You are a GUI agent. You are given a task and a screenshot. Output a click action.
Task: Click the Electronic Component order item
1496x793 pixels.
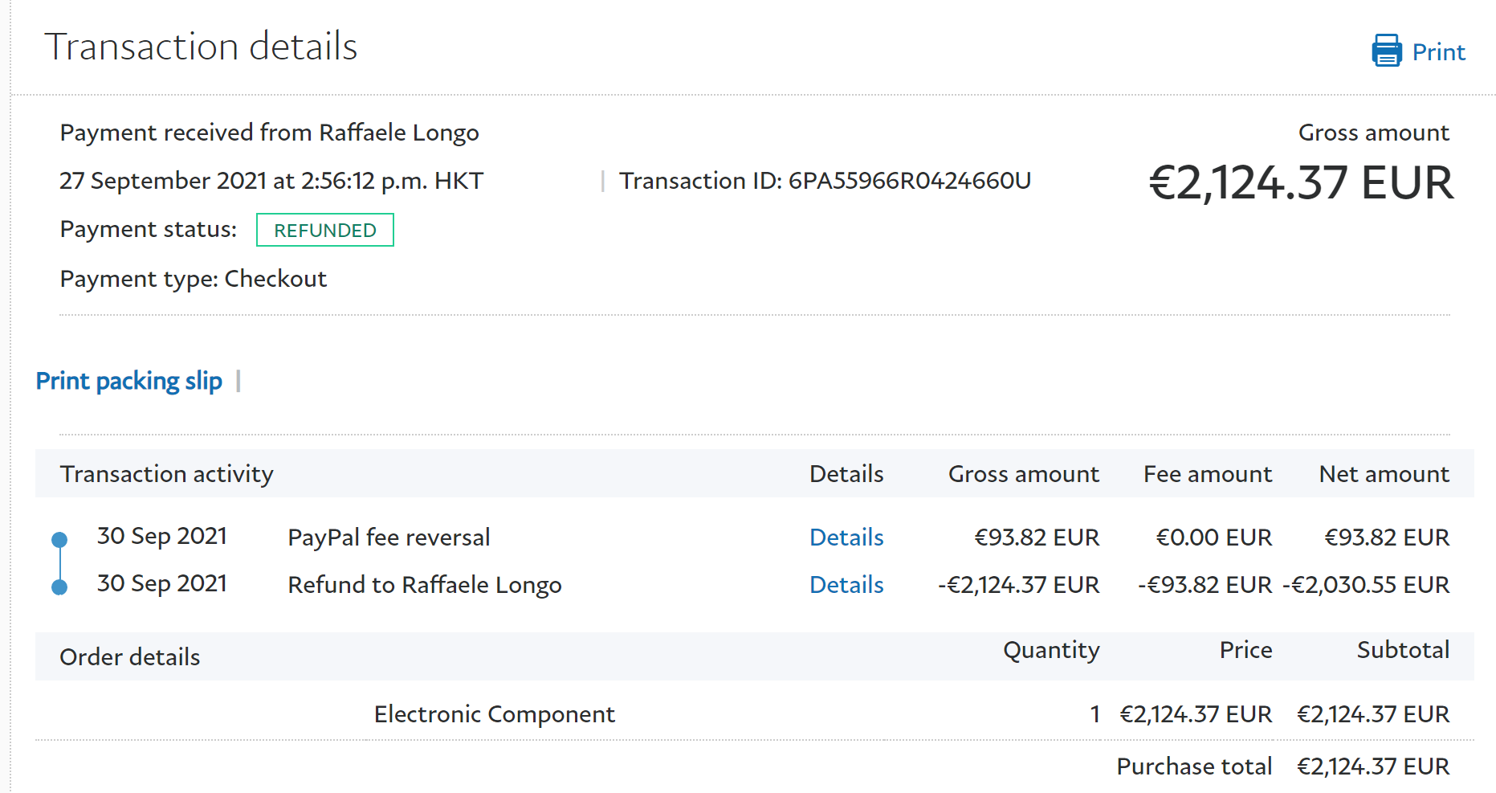click(494, 714)
